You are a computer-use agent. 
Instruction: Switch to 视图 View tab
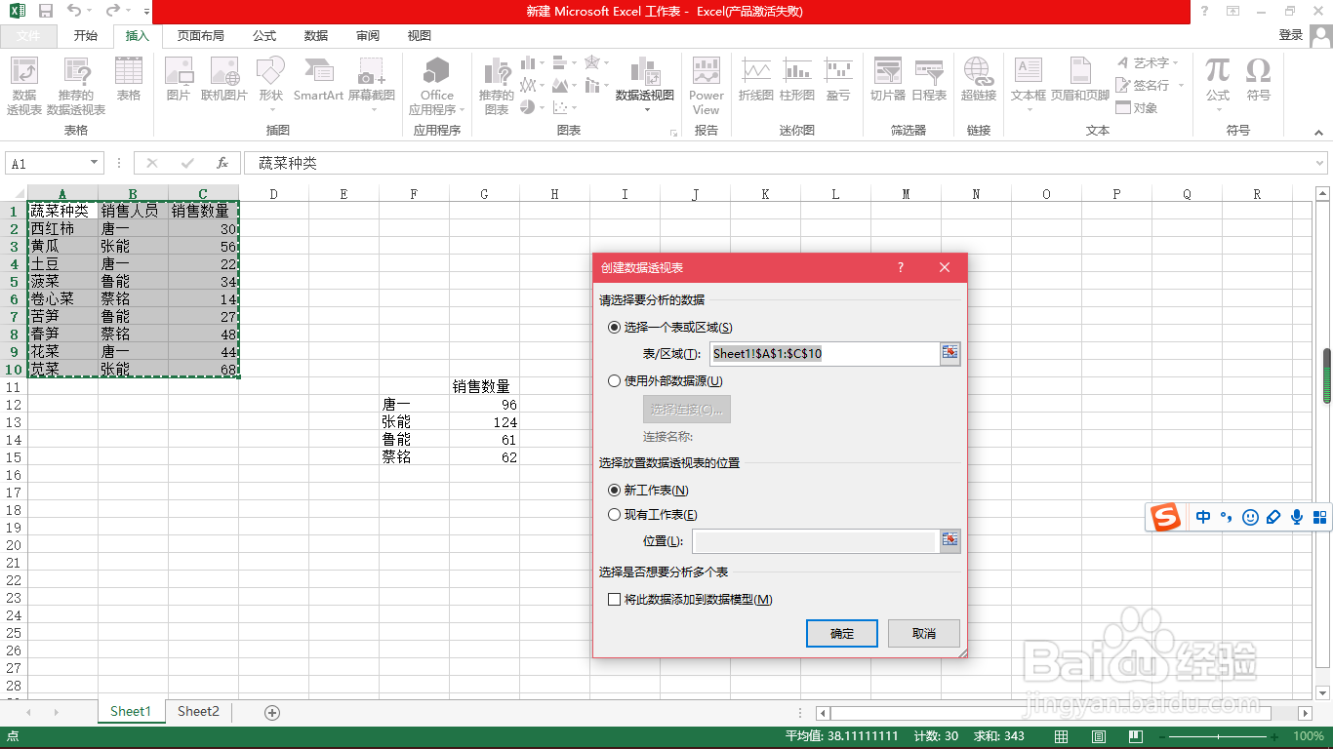pyautogui.click(x=420, y=35)
